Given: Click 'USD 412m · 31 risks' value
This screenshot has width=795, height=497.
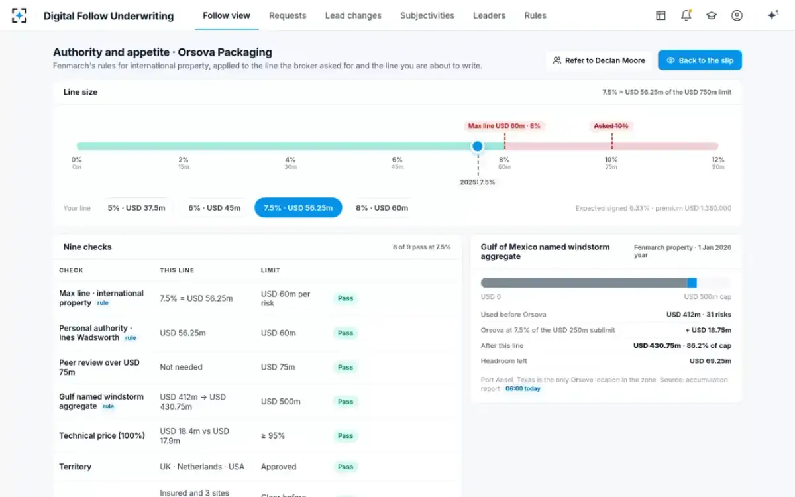Looking at the screenshot, I should point(699,315).
